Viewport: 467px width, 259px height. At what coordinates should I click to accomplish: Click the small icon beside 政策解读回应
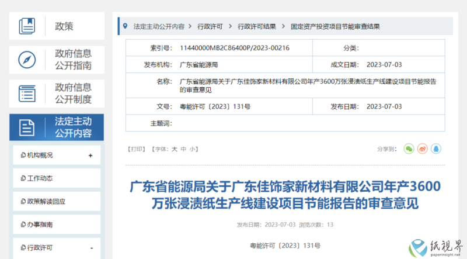point(23,201)
